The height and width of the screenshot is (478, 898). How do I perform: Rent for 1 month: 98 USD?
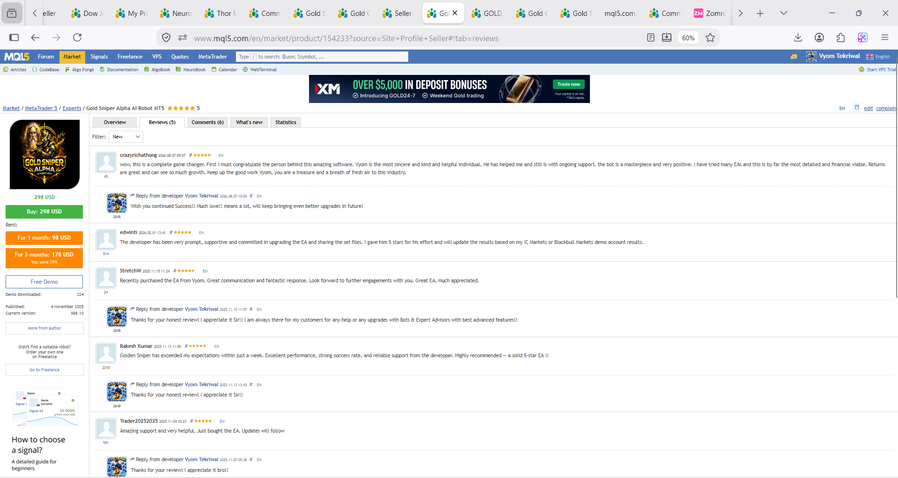(44, 238)
